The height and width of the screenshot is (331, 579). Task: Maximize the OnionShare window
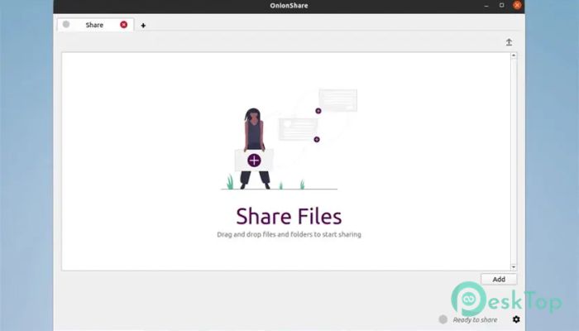pos(501,5)
